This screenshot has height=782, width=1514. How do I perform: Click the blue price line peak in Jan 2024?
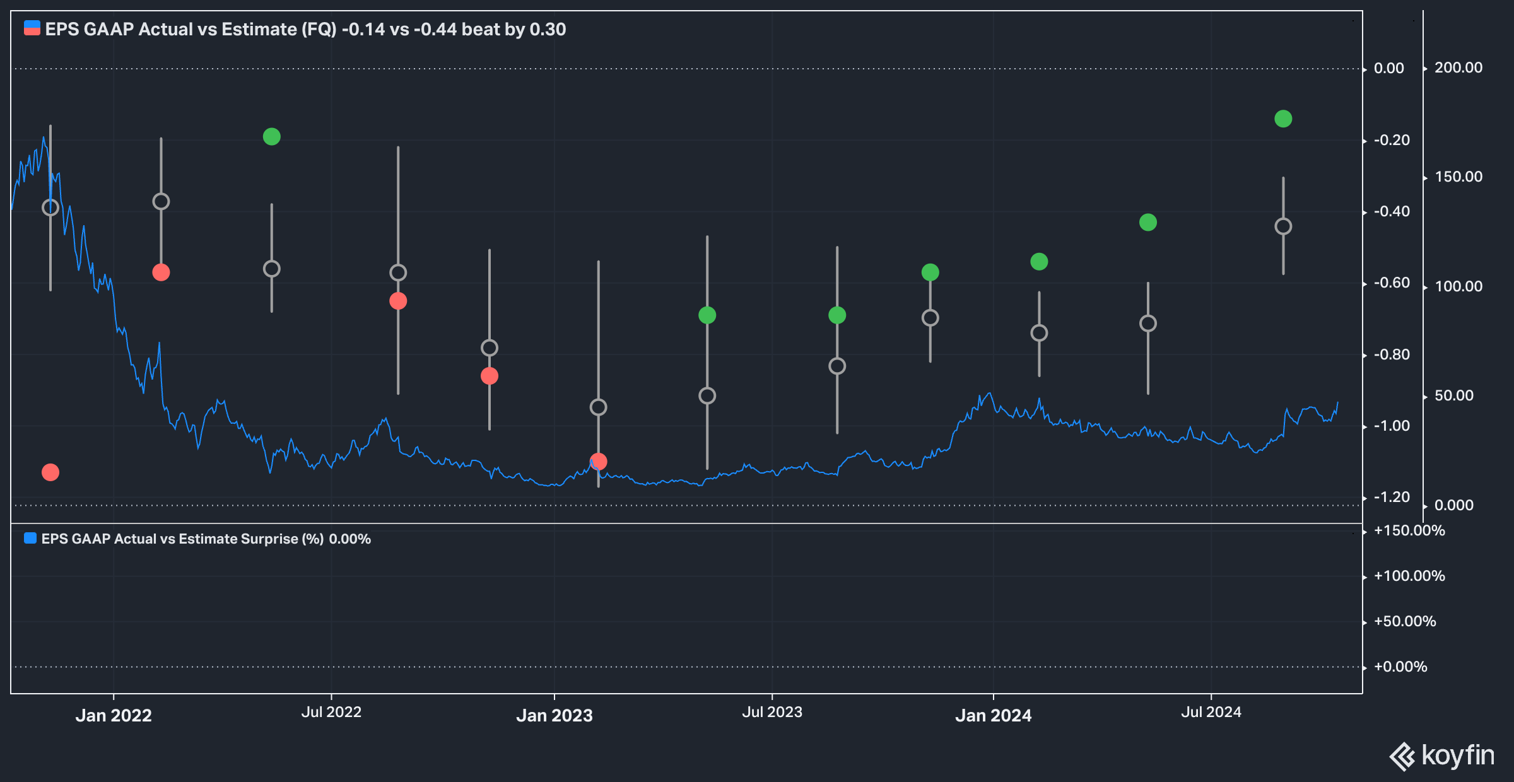(990, 394)
